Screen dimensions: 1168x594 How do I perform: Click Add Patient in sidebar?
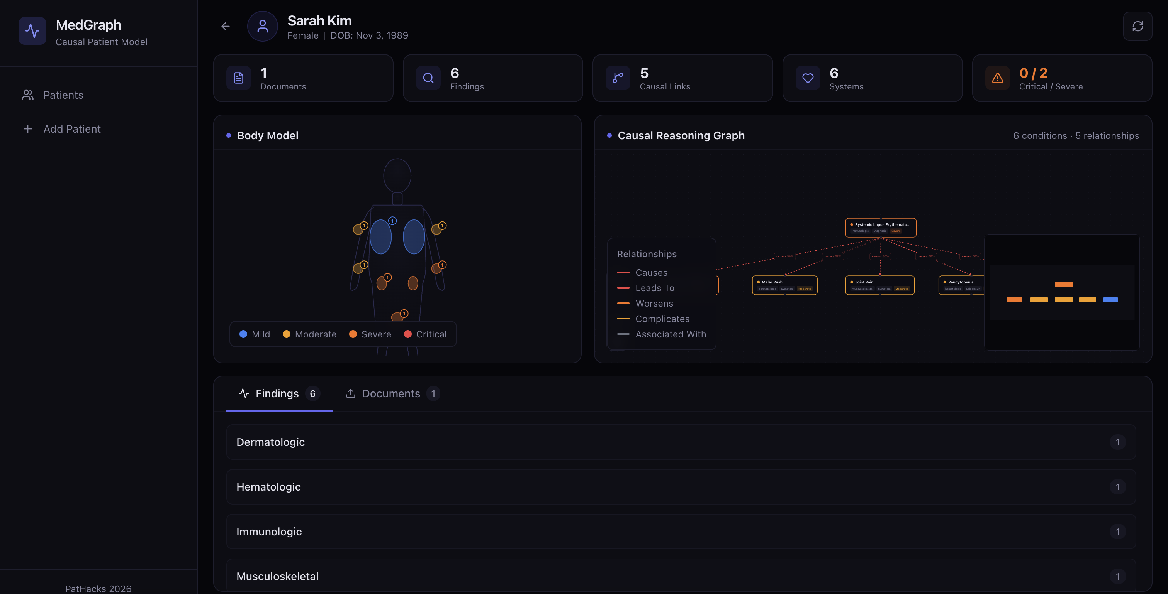coord(71,129)
